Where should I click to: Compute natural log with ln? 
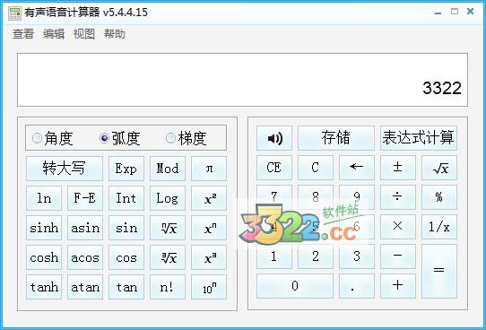coord(44,198)
